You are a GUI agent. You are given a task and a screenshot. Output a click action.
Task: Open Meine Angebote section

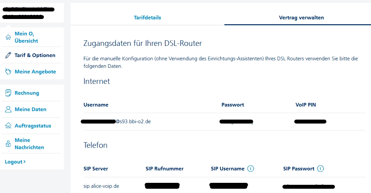35,72
